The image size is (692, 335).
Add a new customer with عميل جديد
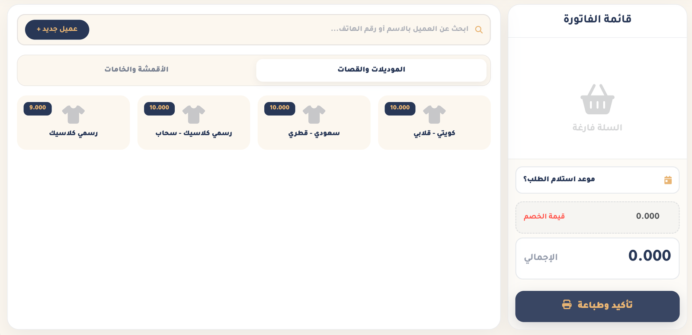57,29
